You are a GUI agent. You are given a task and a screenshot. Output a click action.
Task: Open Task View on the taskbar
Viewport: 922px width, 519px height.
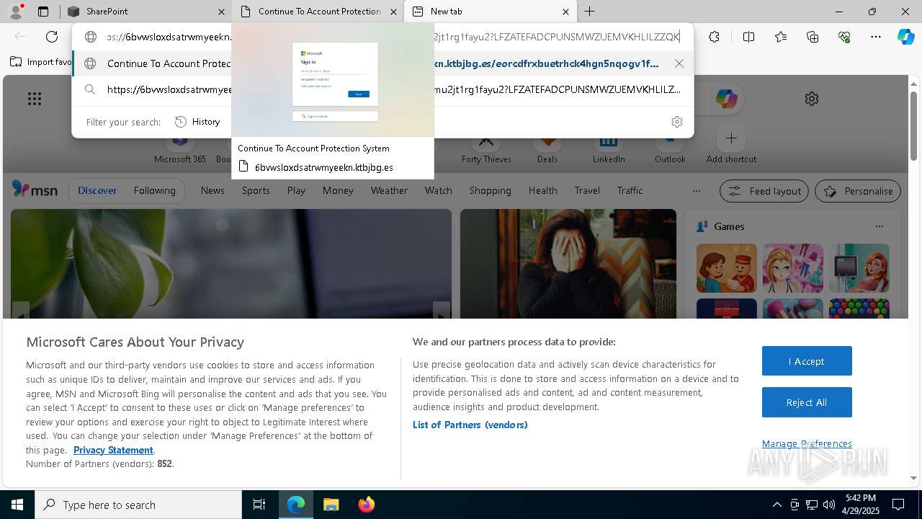(x=259, y=505)
